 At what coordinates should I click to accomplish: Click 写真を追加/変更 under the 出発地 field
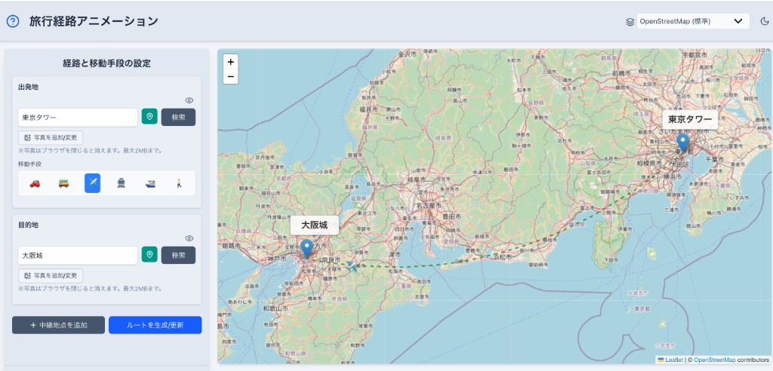click(51, 138)
